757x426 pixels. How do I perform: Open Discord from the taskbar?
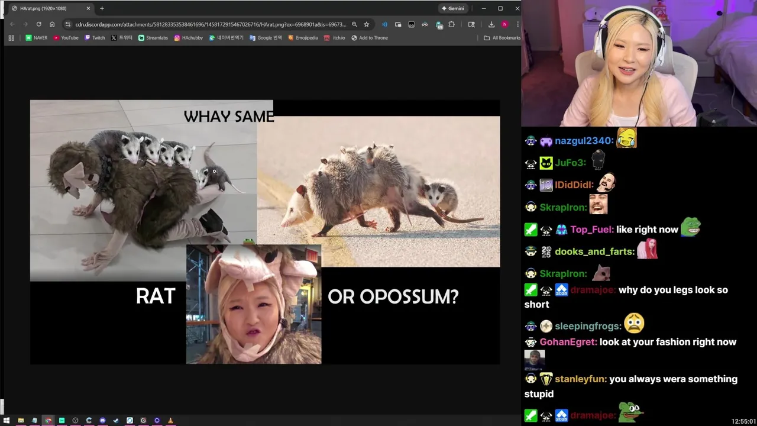[102, 421]
